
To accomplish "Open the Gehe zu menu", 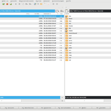I will 5,1.
